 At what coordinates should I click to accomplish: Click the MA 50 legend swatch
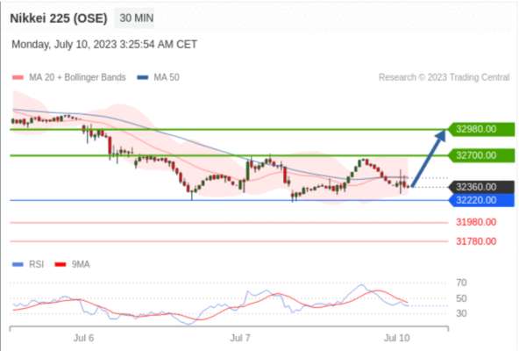click(143, 77)
